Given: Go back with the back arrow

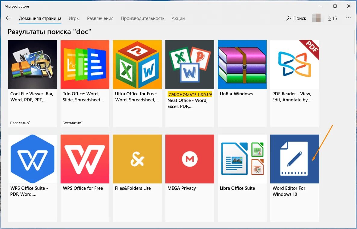Looking at the screenshot, I should click(x=8, y=18).
